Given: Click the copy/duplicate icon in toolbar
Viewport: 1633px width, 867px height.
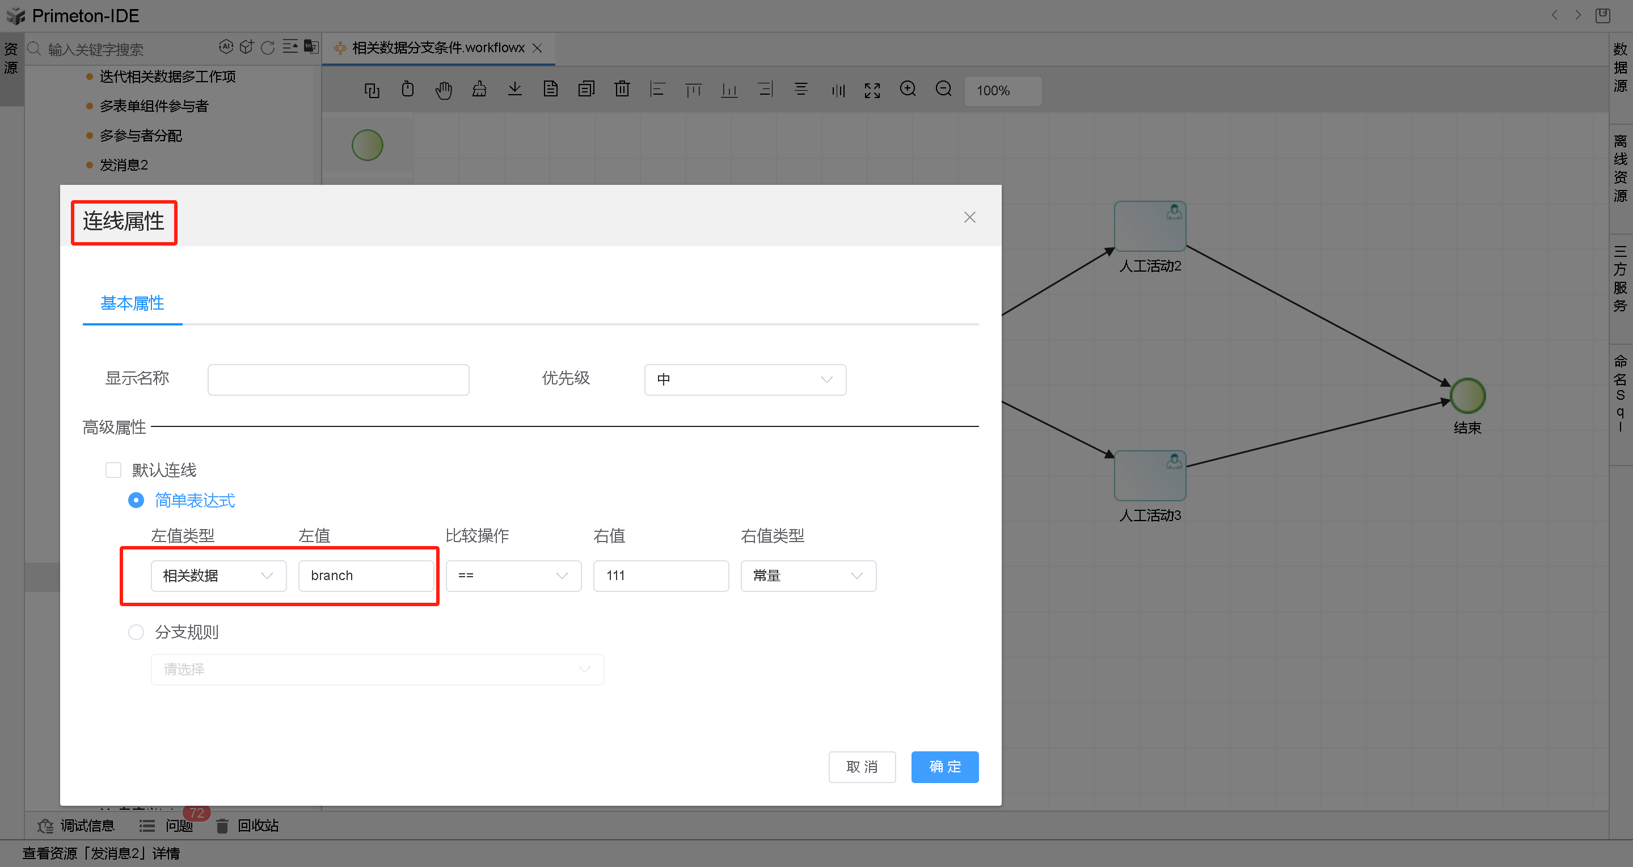Looking at the screenshot, I should (x=370, y=91).
